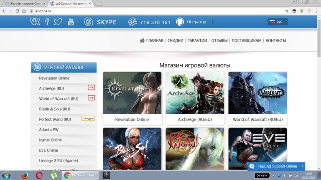Click the support chat bubble icon

[x=252, y=166]
